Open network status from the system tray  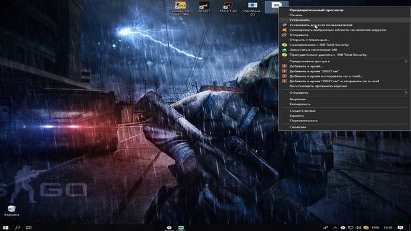tap(351, 228)
